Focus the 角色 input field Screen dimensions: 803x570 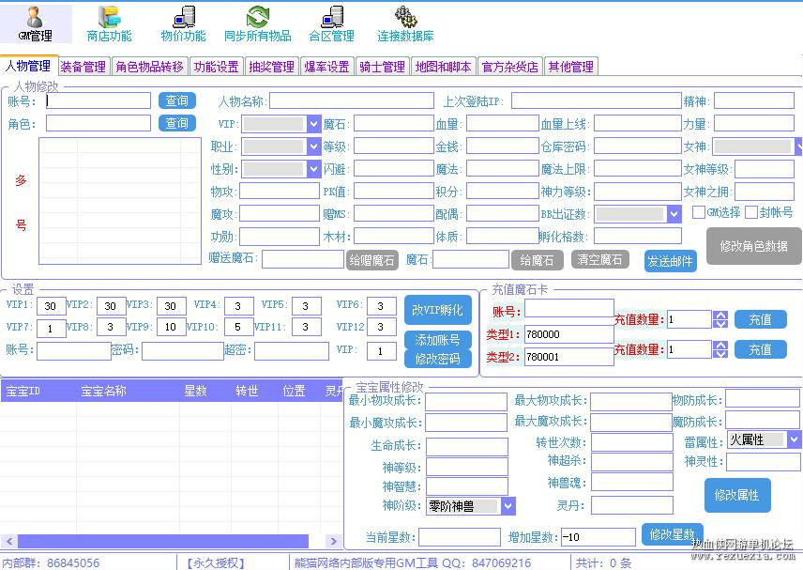tap(98, 123)
